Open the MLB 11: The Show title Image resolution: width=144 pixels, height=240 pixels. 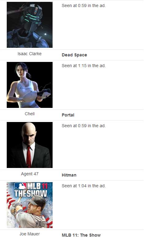tap(81, 235)
